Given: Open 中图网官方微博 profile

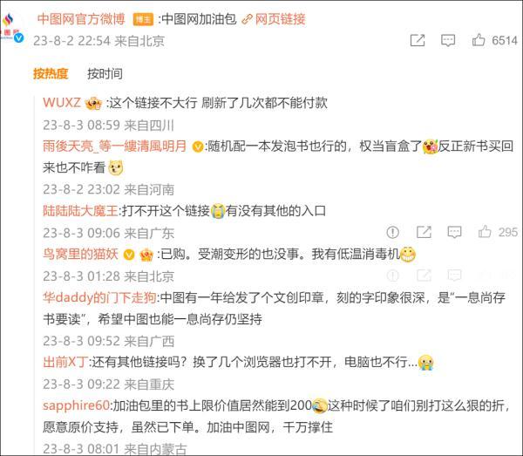Looking at the screenshot, I should tap(81, 19).
